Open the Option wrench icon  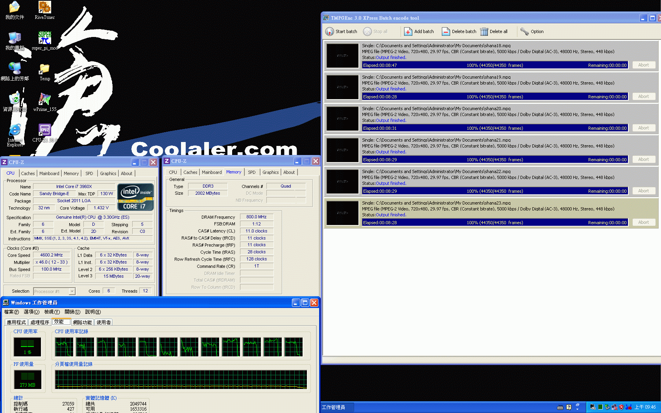(524, 31)
